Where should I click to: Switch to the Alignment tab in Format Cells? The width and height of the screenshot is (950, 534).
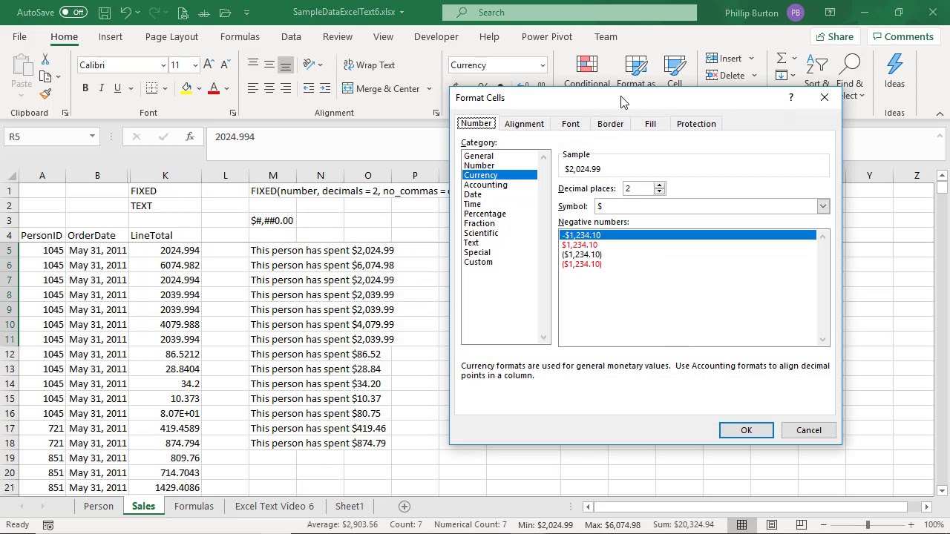coord(524,124)
